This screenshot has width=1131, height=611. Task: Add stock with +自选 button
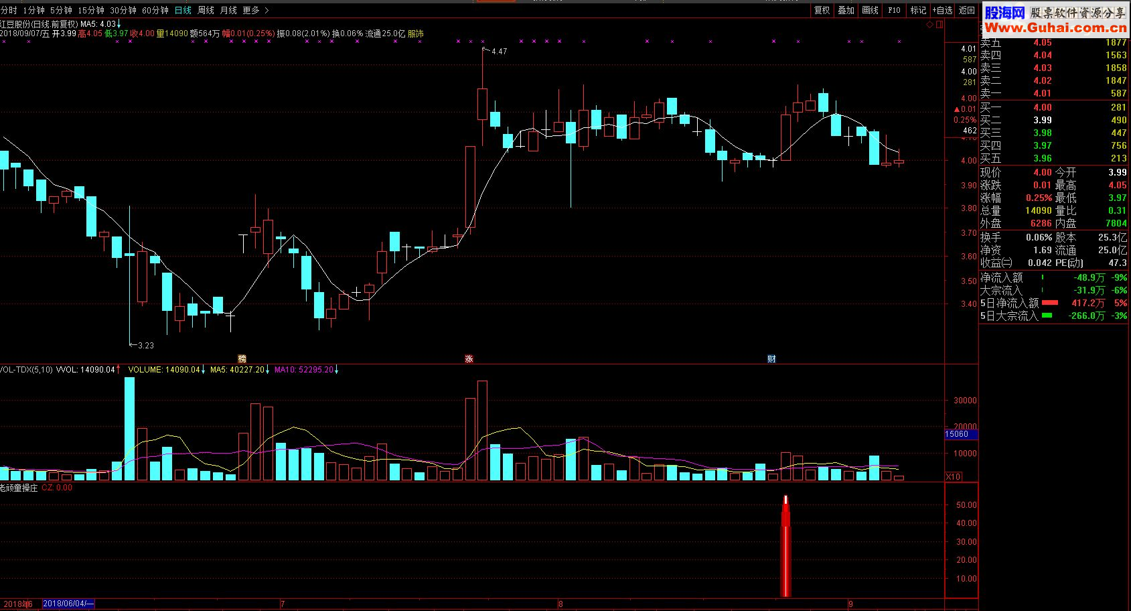pos(942,10)
